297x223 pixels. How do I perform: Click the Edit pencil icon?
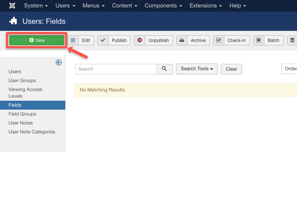[x=73, y=40]
